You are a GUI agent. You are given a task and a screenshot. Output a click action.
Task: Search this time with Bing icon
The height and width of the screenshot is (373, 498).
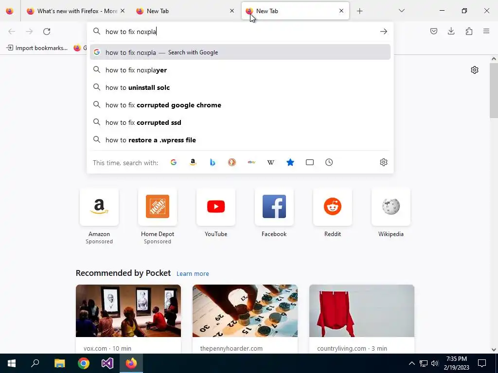click(213, 162)
